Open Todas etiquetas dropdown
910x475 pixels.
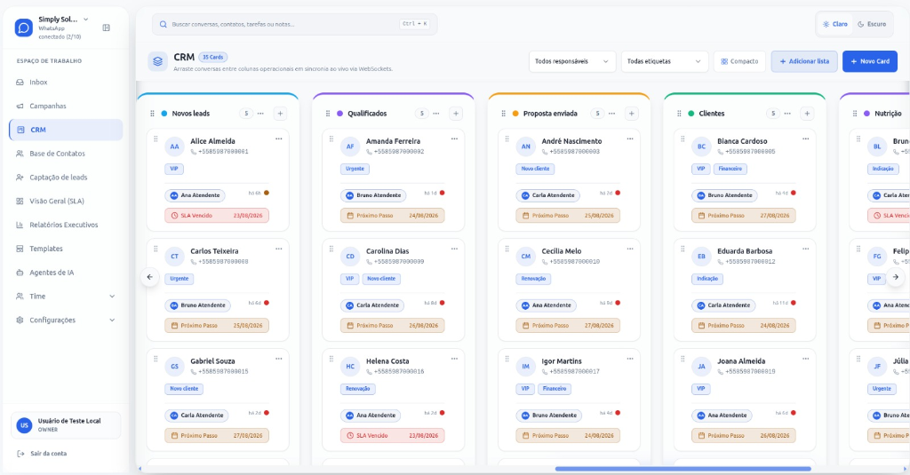pyautogui.click(x=665, y=61)
